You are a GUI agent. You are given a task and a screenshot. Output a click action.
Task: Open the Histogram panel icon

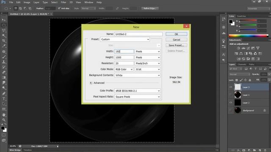(224, 33)
